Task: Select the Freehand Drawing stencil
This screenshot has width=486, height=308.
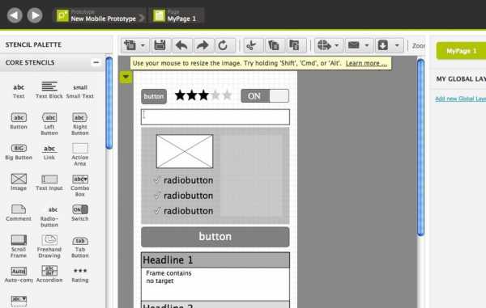Action: pos(49,246)
